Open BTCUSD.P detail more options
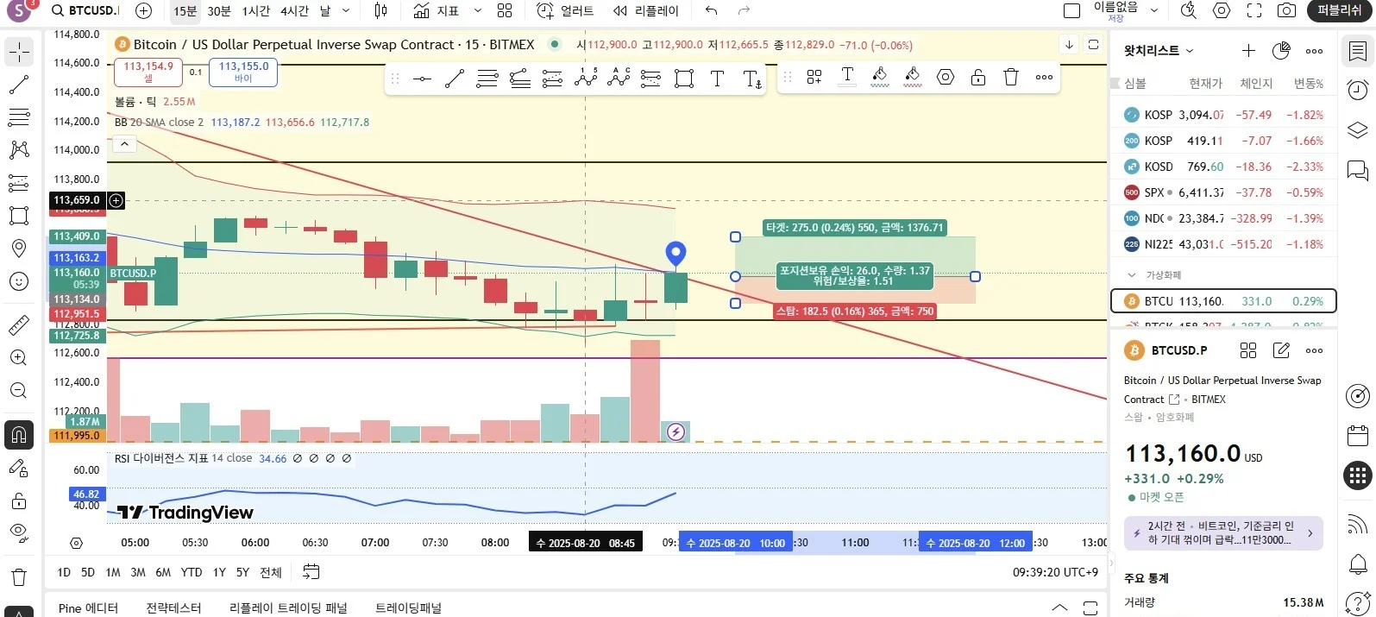Screen dimensions: 1376x617 click(1314, 350)
